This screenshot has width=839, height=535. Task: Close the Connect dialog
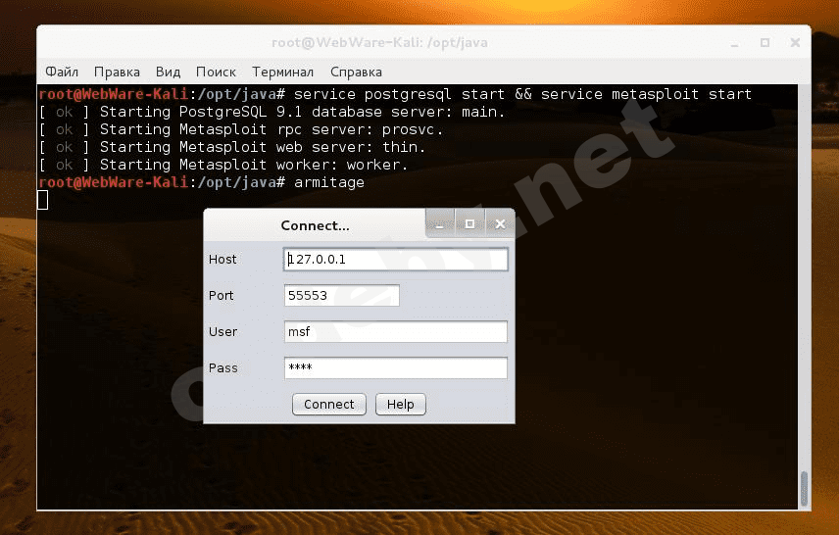coord(500,223)
